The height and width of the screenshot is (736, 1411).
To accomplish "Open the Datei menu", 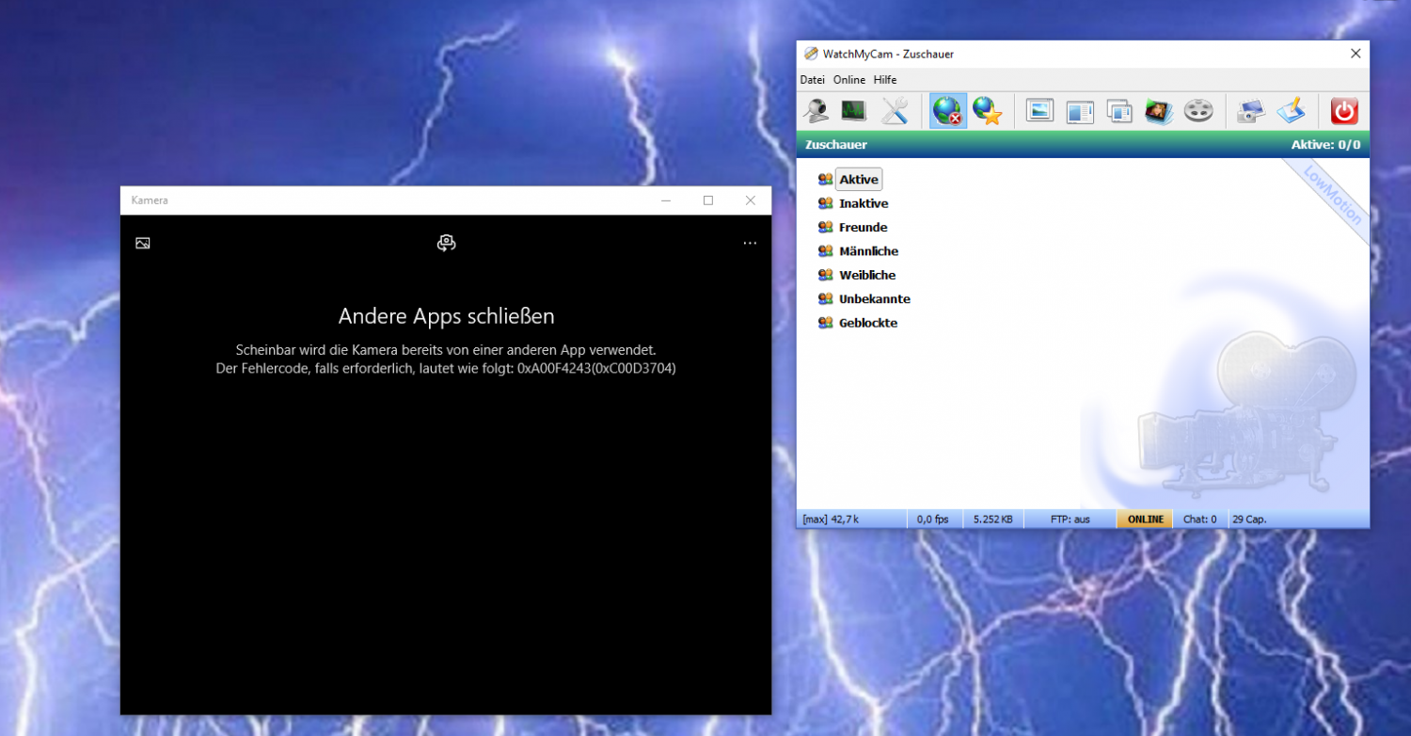I will click(812, 80).
